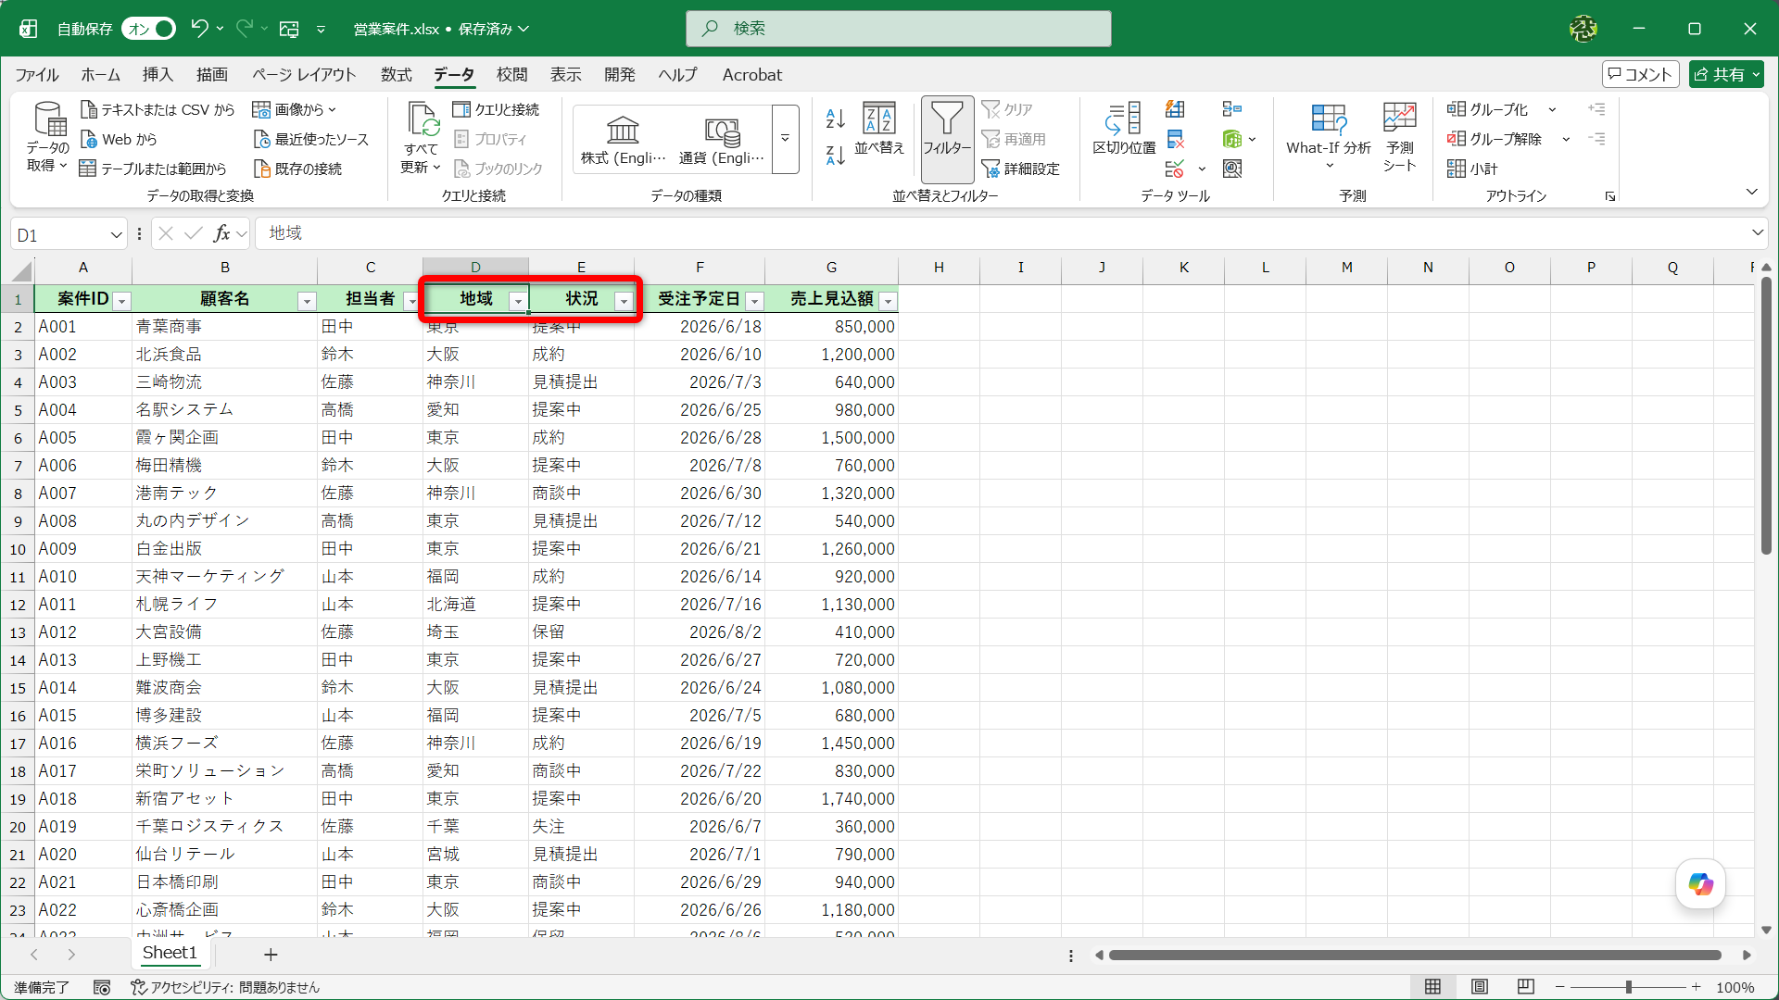The height and width of the screenshot is (1000, 1779).
Task: Insert function with the fx button
Action: click(221, 233)
